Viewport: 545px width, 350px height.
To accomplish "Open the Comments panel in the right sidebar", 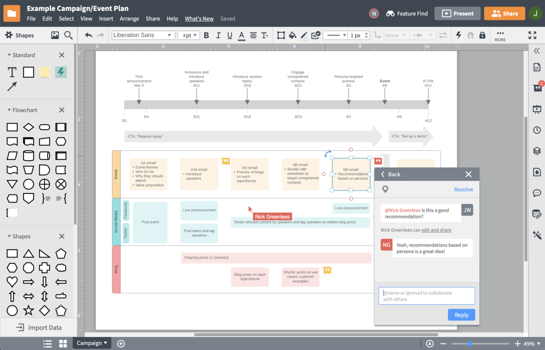I will (537, 193).
